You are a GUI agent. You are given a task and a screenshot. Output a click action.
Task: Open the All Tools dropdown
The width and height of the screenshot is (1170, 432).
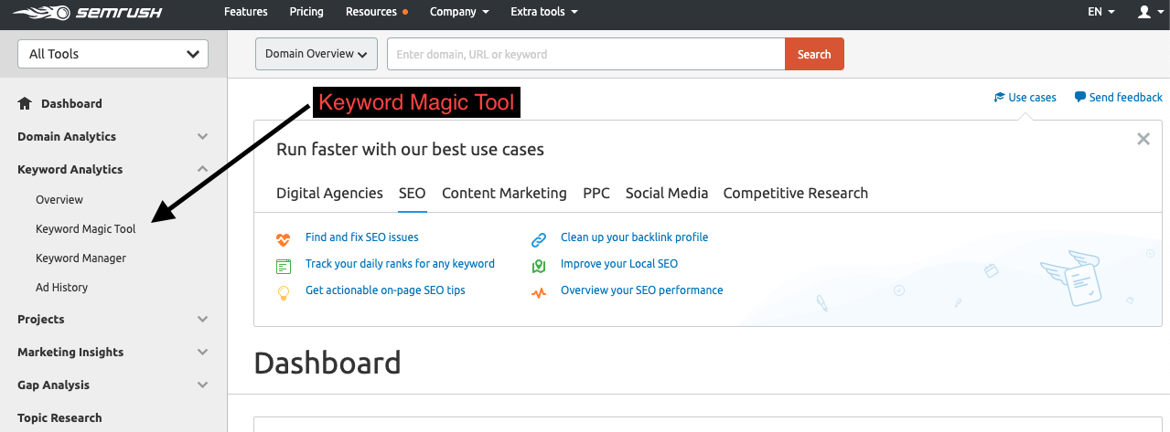[113, 54]
